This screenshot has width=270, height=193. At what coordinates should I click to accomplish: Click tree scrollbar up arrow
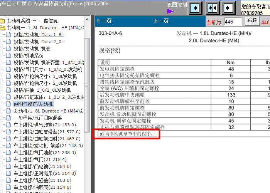[87, 19]
